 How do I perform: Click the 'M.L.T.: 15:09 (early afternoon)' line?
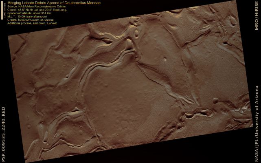pyautogui.click(x=27, y=16)
